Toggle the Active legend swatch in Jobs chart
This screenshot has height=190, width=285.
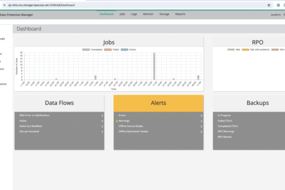tap(125, 50)
